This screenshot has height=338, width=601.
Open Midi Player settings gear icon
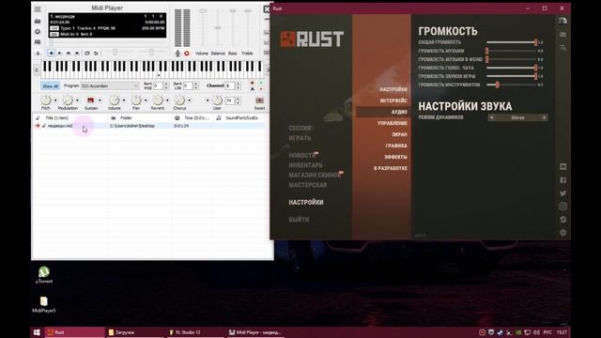[x=38, y=31]
